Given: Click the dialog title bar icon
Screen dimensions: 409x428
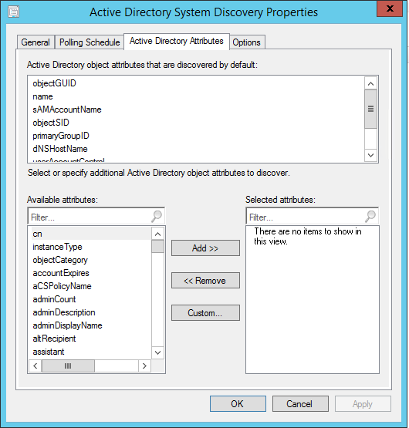Looking at the screenshot, I should 13,12.
